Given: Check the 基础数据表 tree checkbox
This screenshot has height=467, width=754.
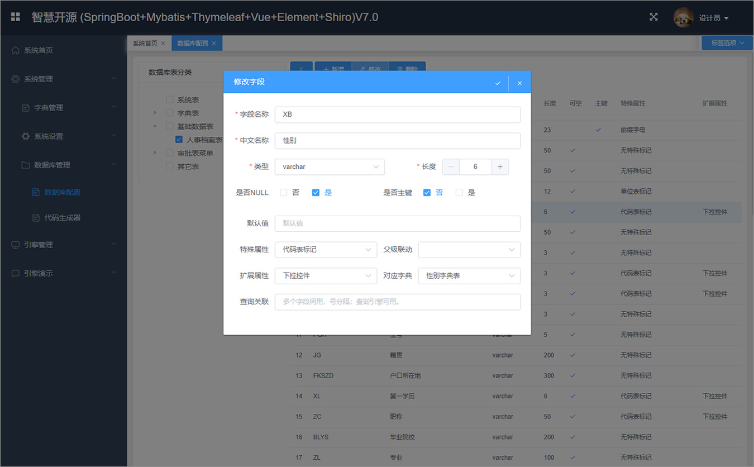Looking at the screenshot, I should coord(170,126).
